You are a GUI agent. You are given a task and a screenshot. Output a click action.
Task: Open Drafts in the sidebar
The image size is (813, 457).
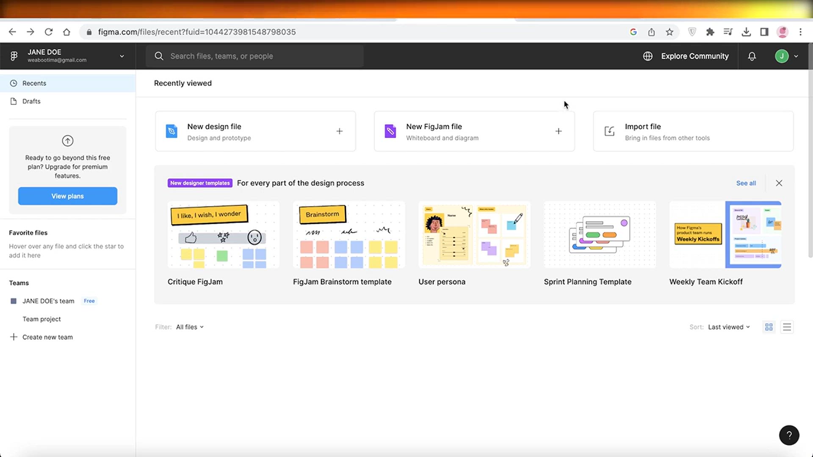[x=68, y=101]
